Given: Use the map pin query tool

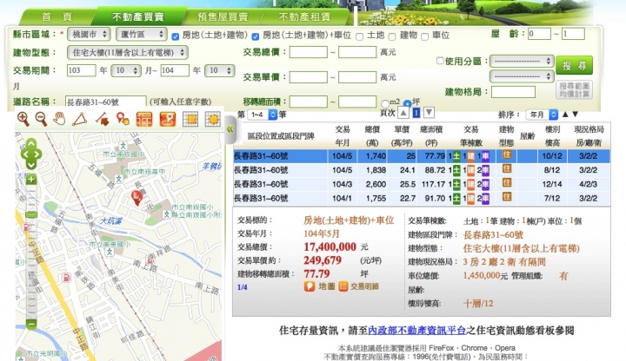Looking at the screenshot, I should [123, 119].
